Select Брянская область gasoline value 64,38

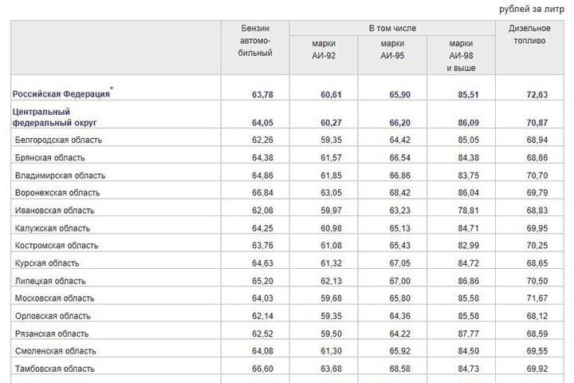click(262, 157)
